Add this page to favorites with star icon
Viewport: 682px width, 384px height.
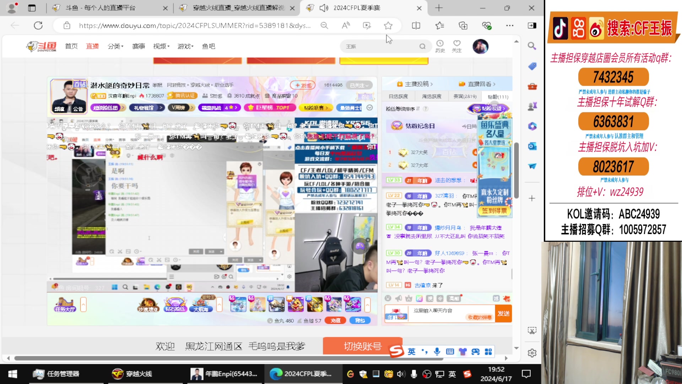(x=388, y=26)
